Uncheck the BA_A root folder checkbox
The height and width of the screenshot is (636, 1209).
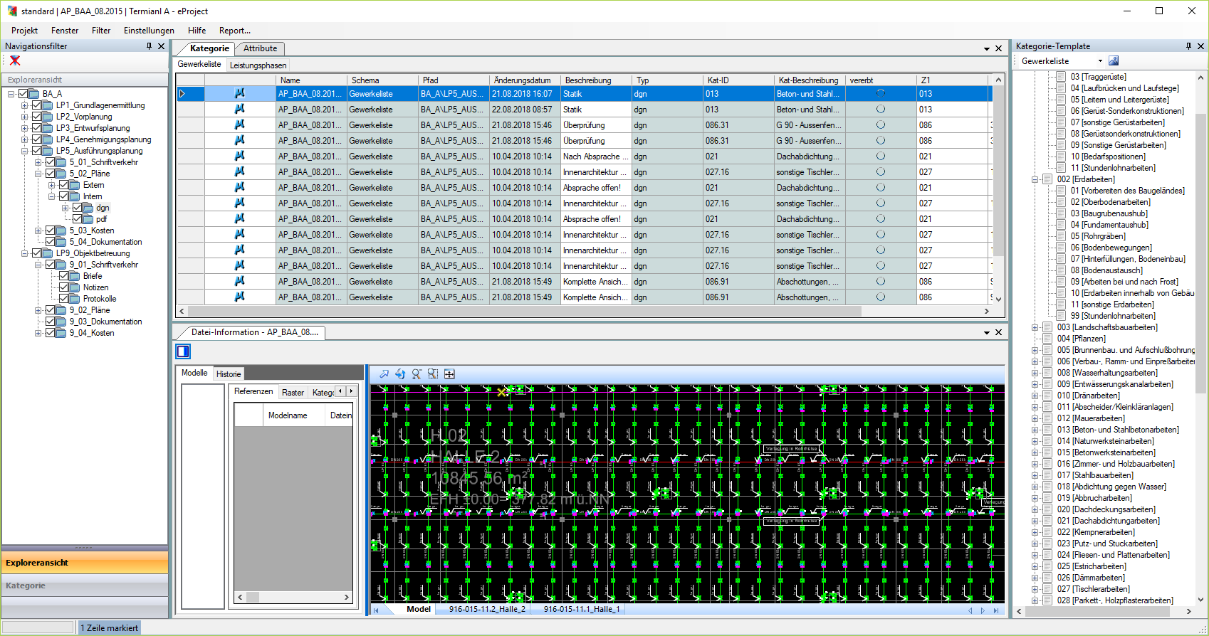(23, 94)
